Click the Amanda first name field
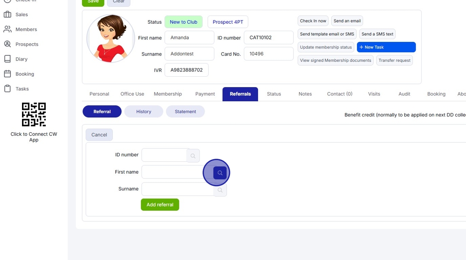 point(189,38)
